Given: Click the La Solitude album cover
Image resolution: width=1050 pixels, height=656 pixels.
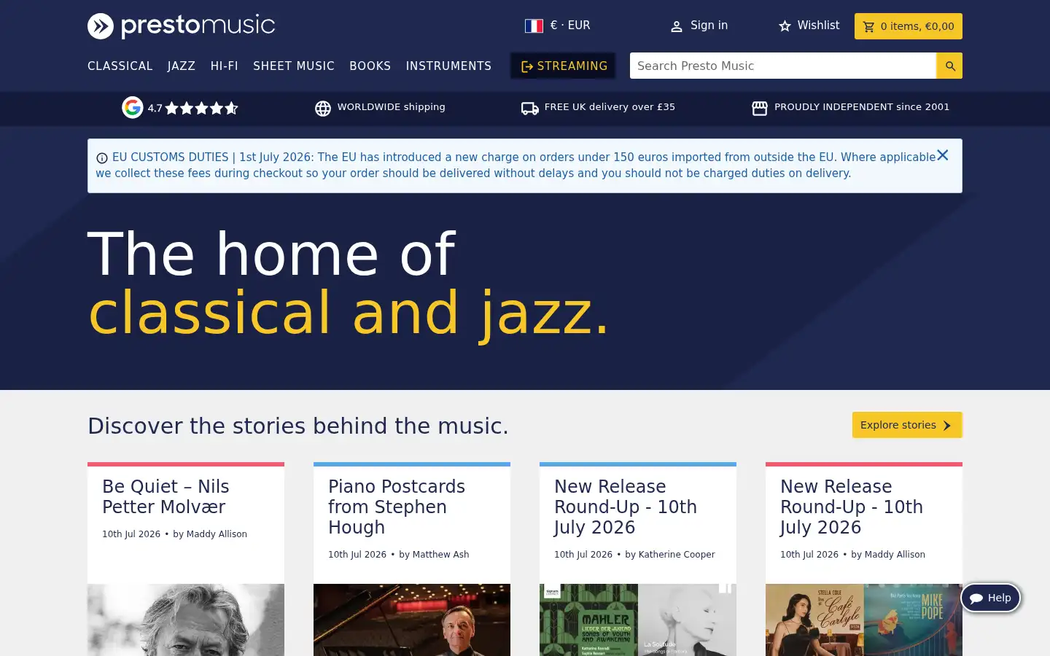Looking at the screenshot, I should point(687,620).
